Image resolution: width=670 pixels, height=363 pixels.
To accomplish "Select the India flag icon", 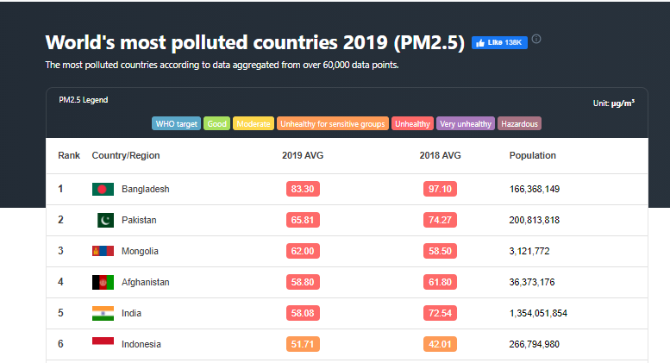I will pyautogui.click(x=103, y=313).
